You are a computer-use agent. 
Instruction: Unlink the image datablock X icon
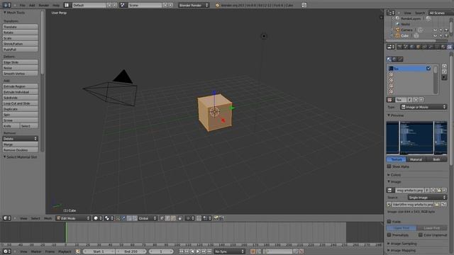tap(445, 190)
